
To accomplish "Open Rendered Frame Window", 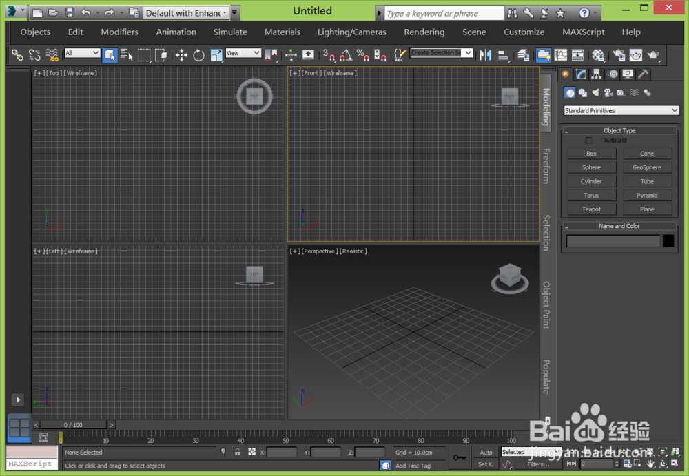I will 636,55.
